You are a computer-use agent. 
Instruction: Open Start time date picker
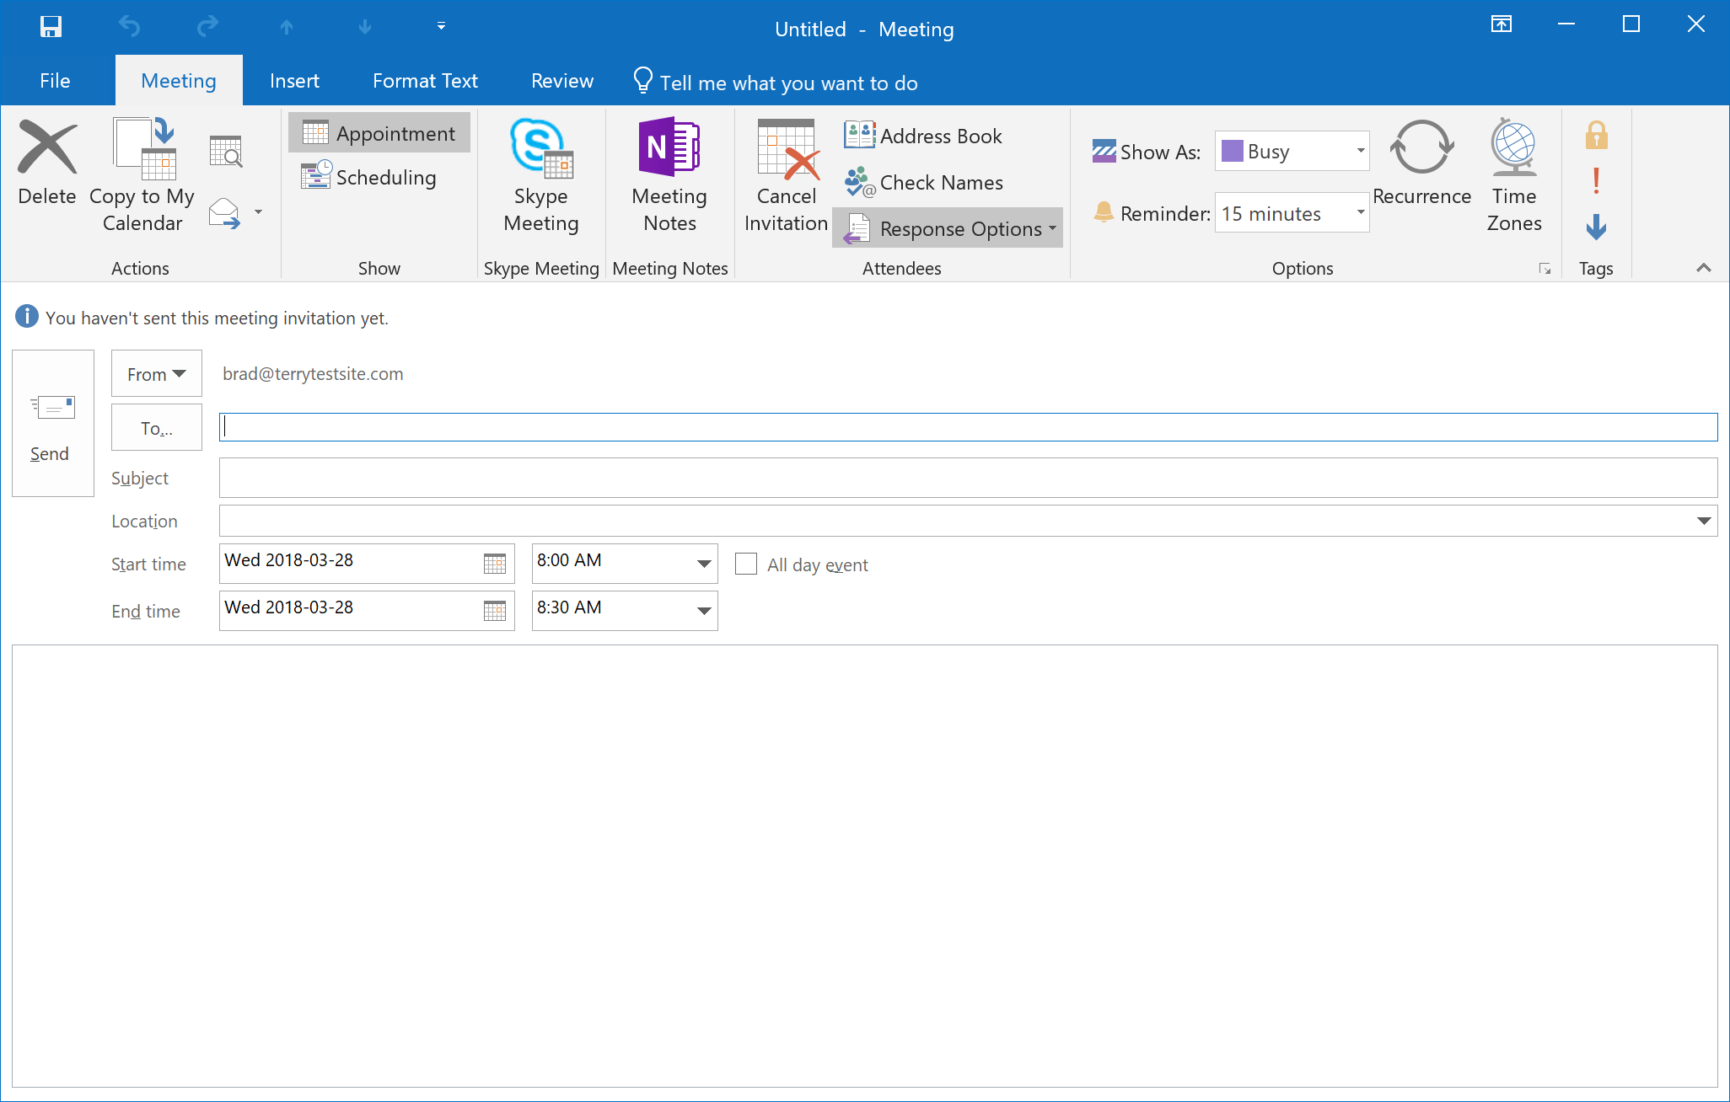(x=494, y=562)
